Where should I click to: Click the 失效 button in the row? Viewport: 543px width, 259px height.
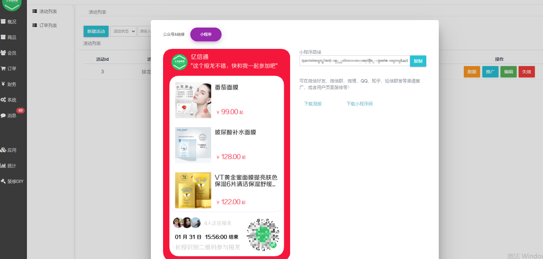pyautogui.click(x=527, y=72)
